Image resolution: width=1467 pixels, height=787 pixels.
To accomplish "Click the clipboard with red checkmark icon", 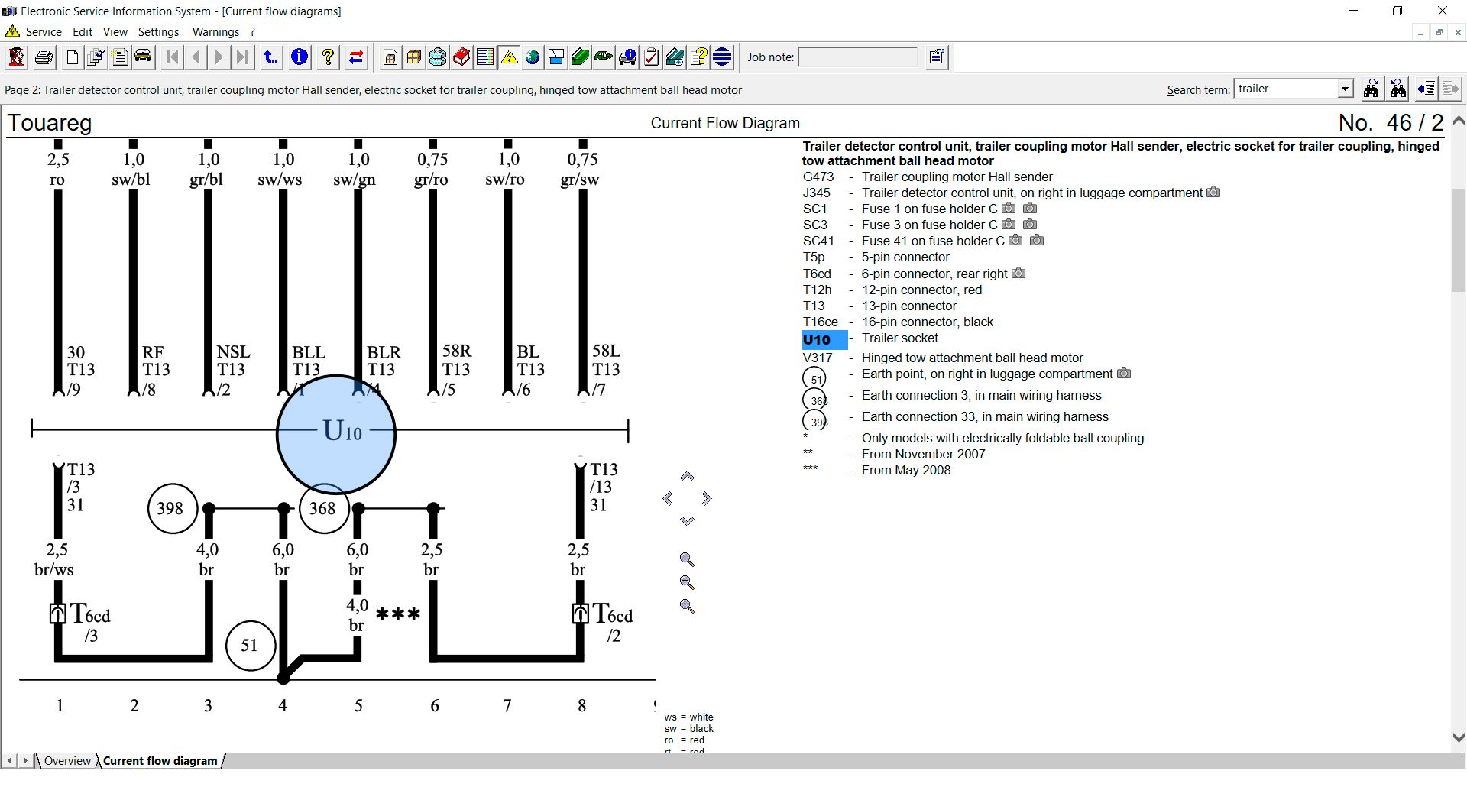I will tap(651, 57).
